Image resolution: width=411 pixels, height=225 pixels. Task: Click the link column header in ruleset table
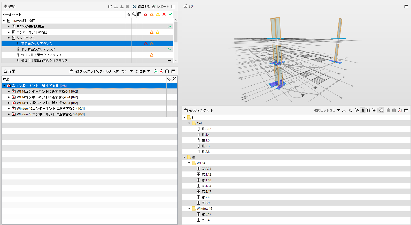pyautogui.click(x=128, y=14)
